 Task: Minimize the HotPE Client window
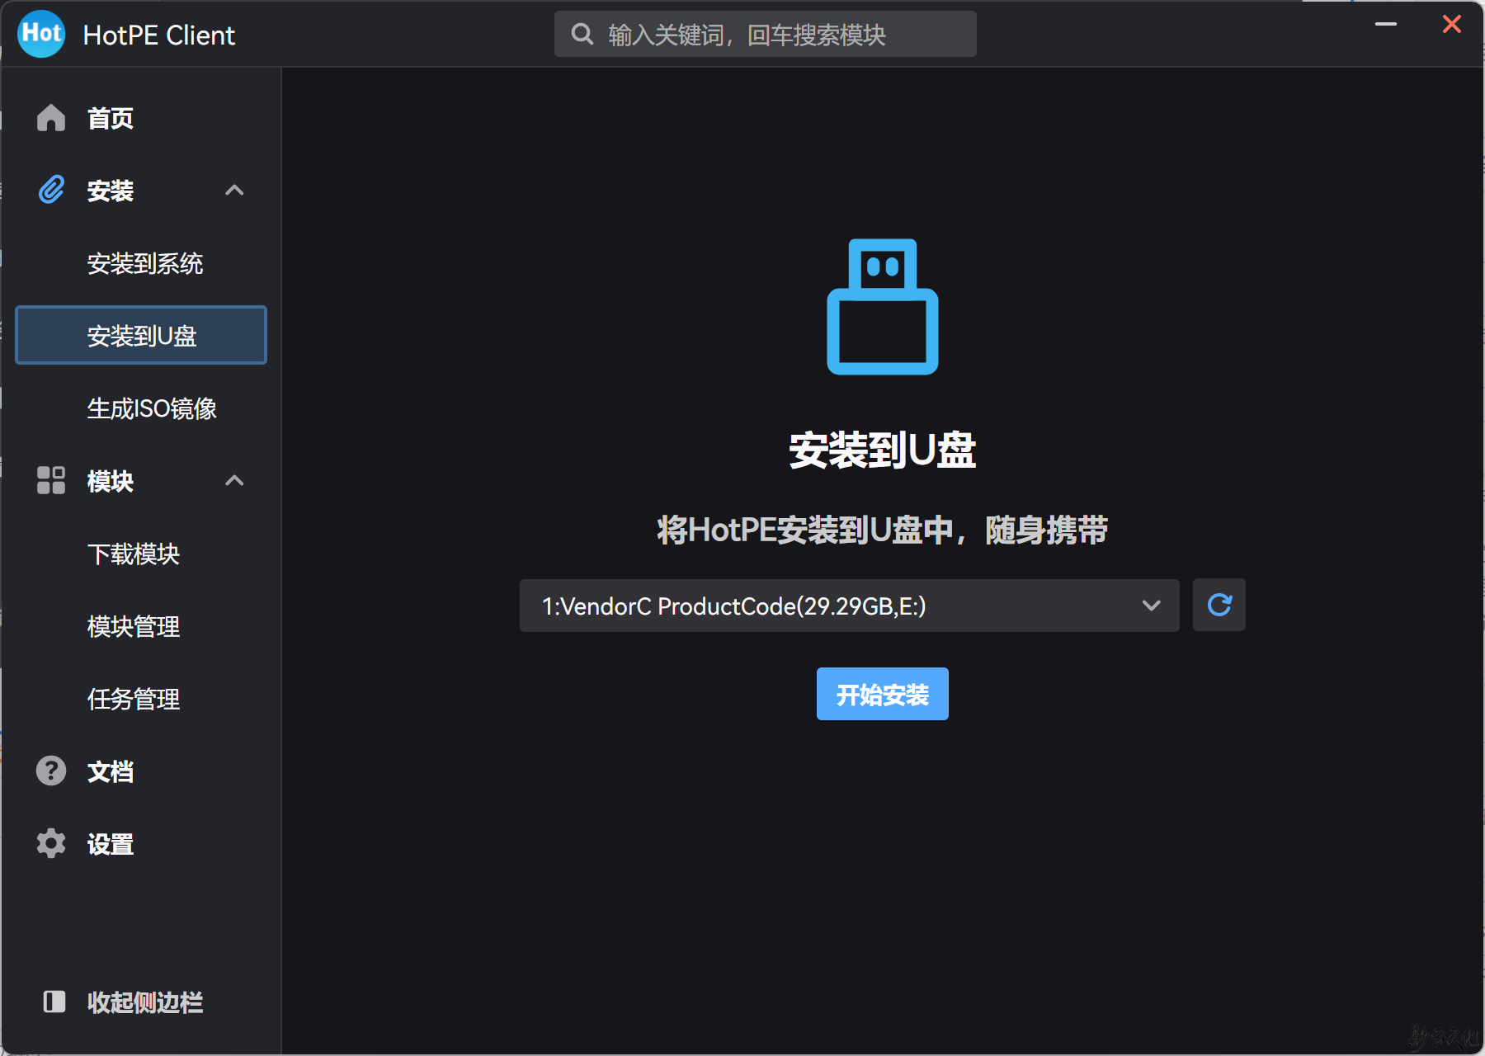[1386, 24]
